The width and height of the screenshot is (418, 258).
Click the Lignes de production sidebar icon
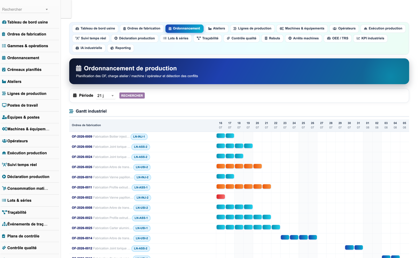(4, 93)
